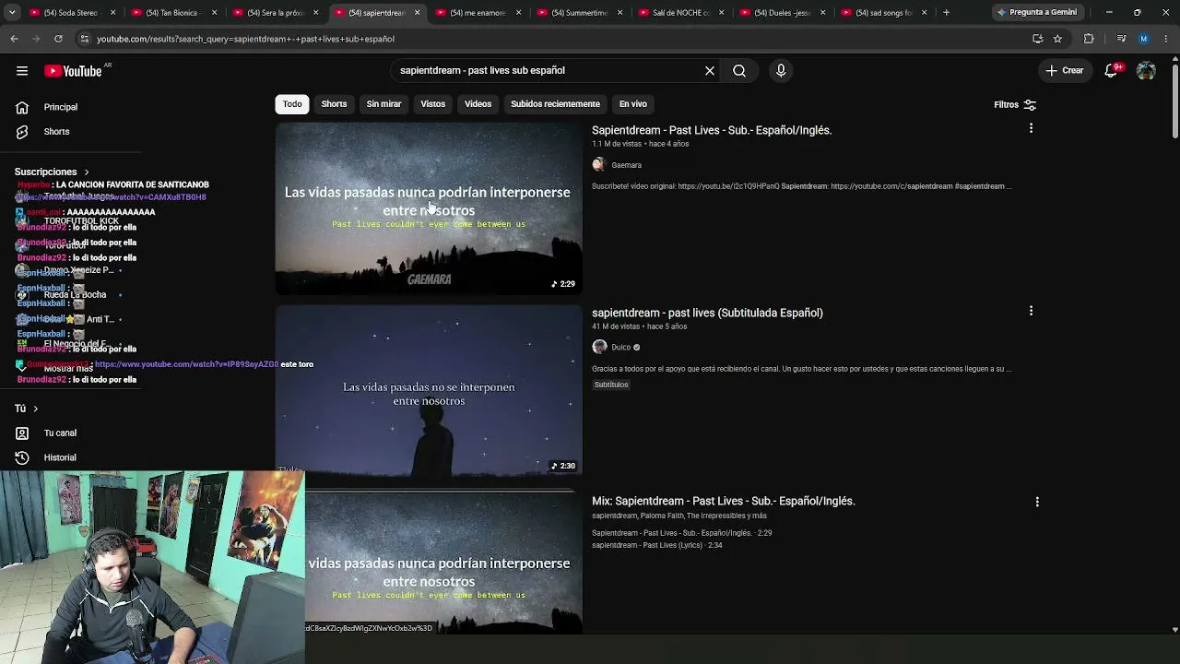Open the Crear menu
The height and width of the screenshot is (664, 1180).
(1065, 70)
